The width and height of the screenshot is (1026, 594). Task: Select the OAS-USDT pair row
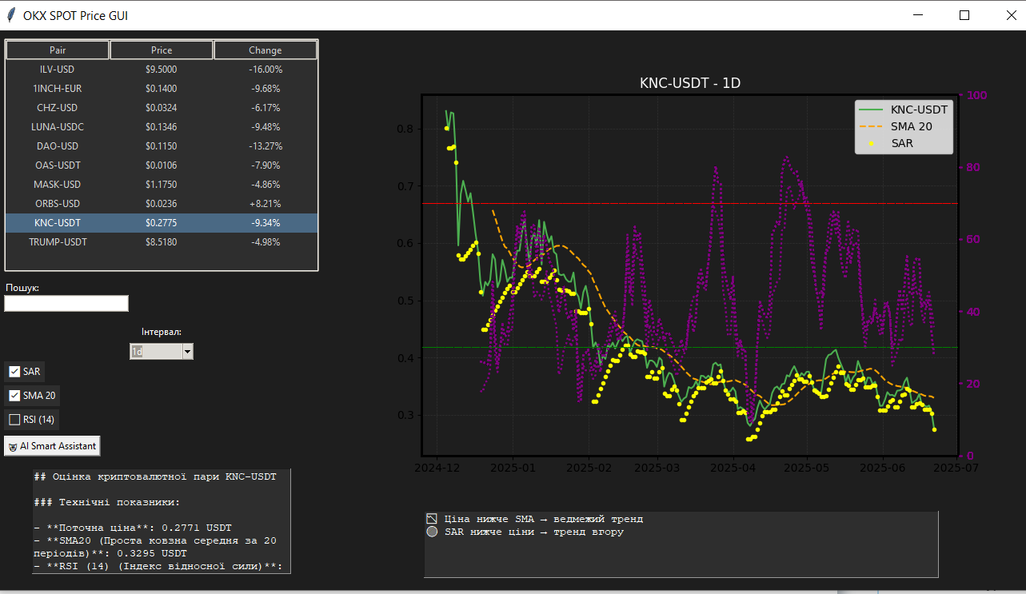(x=162, y=165)
